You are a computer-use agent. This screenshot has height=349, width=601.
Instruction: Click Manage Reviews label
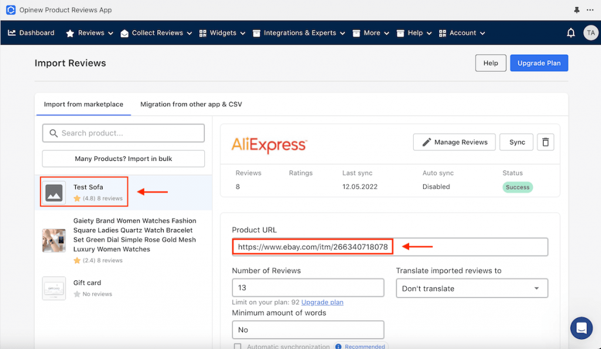(x=461, y=142)
